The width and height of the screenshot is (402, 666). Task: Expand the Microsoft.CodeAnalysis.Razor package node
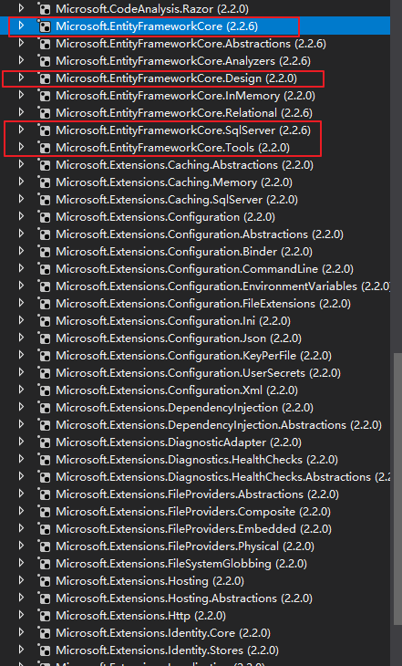pyautogui.click(x=21, y=8)
